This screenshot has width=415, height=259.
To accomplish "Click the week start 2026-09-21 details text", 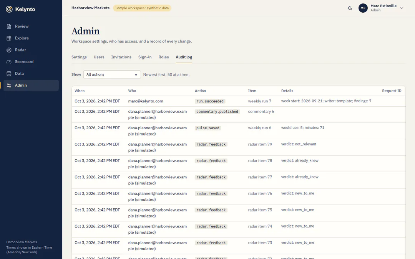I will [x=326, y=101].
